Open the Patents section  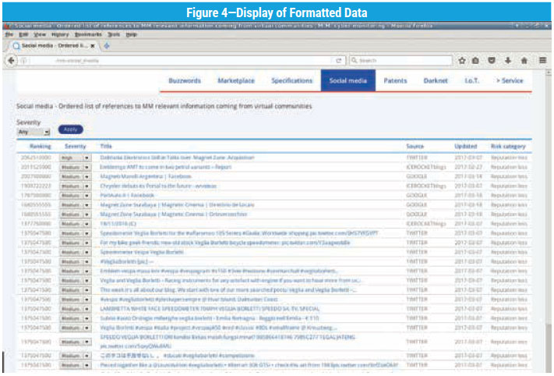pyautogui.click(x=395, y=80)
